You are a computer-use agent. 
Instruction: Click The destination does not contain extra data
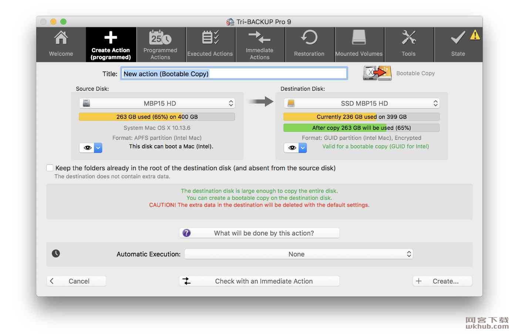(112, 176)
